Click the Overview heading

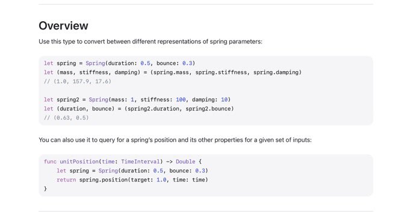pyautogui.click(x=63, y=25)
